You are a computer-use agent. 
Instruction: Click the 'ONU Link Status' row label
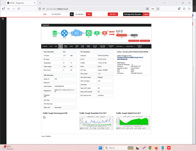point(85,81)
